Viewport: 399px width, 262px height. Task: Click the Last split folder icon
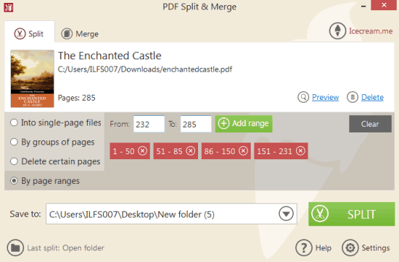(x=15, y=248)
